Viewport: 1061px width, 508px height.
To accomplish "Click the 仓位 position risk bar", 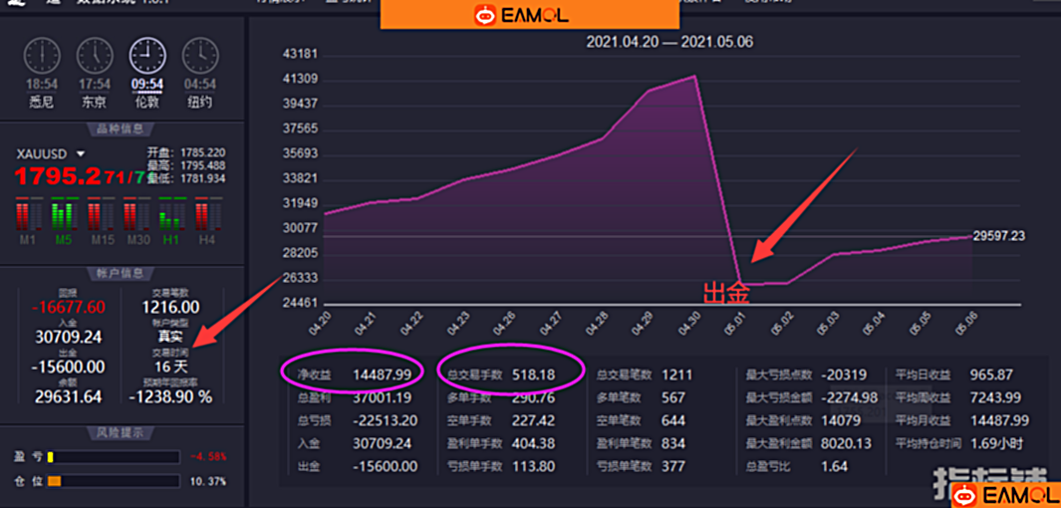I will [x=113, y=482].
